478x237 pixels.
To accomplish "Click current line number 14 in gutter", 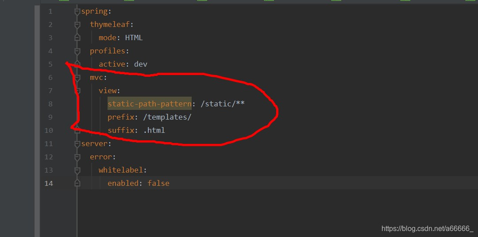I will (49, 183).
